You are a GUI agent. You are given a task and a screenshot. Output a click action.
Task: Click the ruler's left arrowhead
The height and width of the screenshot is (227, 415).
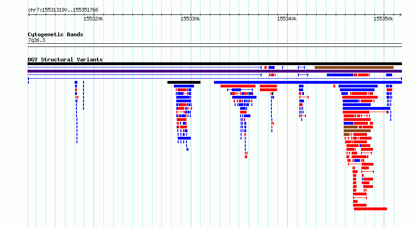[x=29, y=14]
